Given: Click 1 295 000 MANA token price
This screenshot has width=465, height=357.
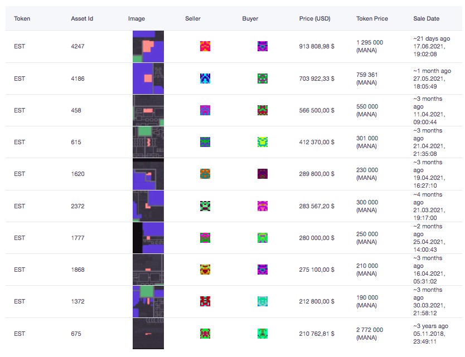Looking at the screenshot, I should pyautogui.click(x=370, y=42).
